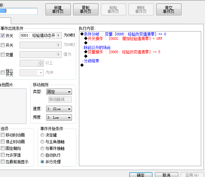Select the 除此以外的场合 line
The height and width of the screenshot is (177, 205).
pos(96,47)
